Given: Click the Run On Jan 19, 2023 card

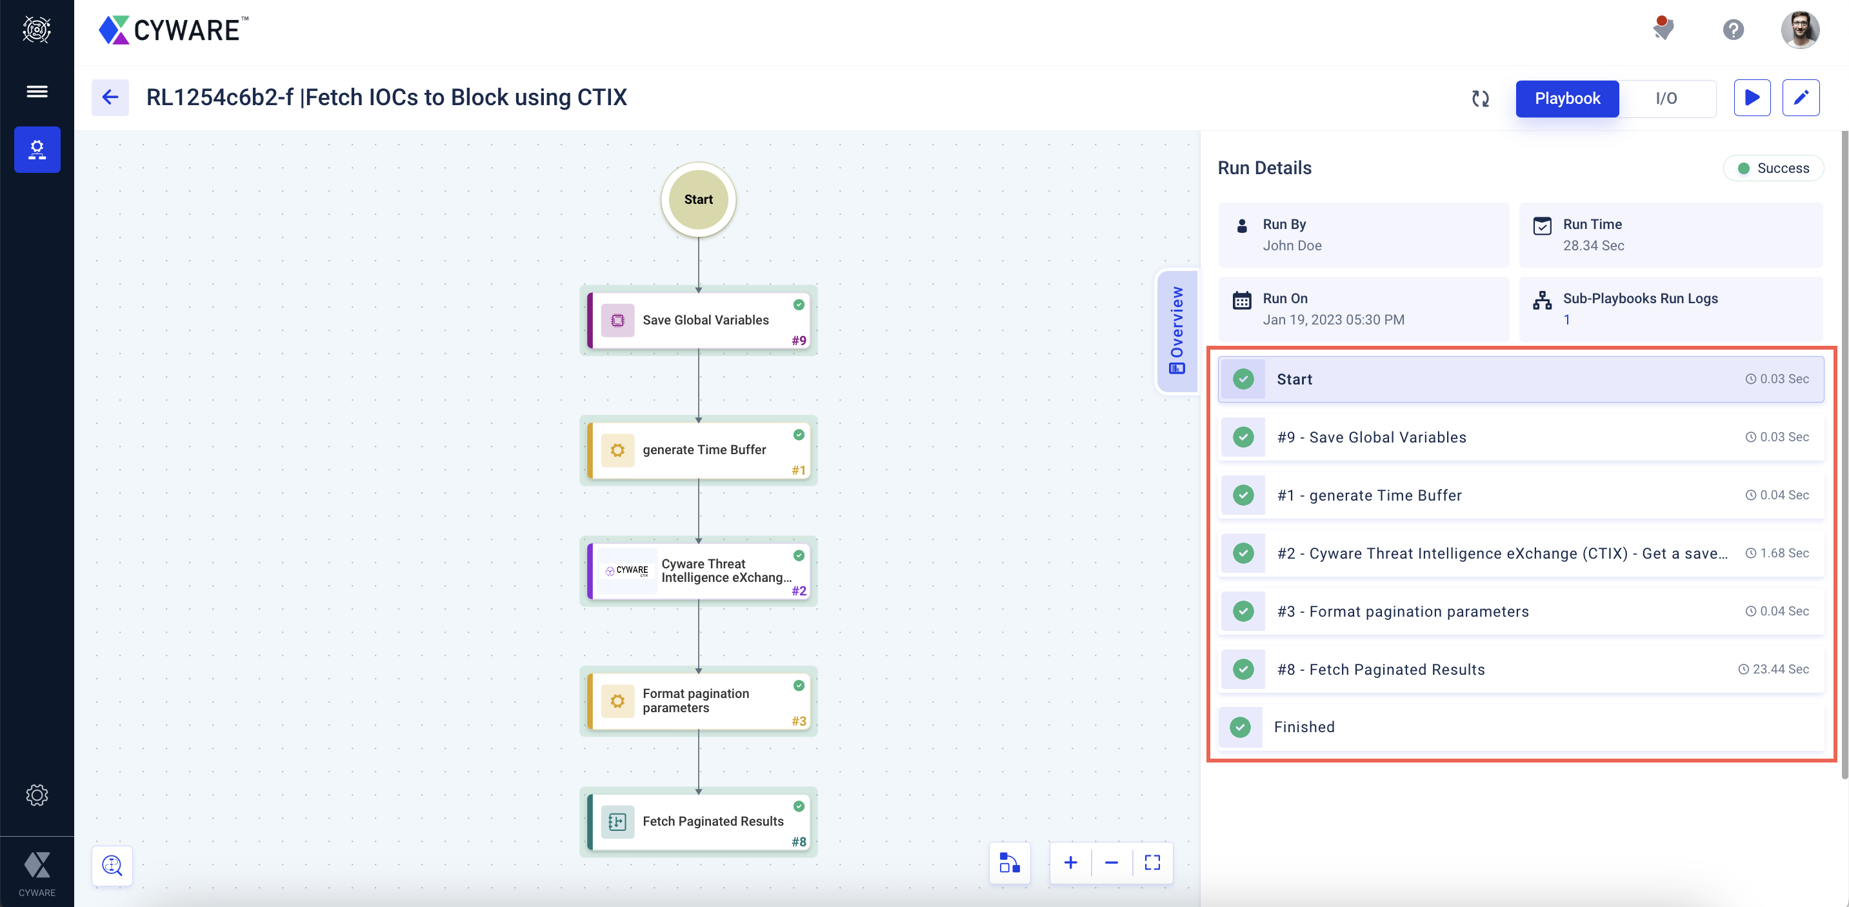Looking at the screenshot, I should [1363, 308].
